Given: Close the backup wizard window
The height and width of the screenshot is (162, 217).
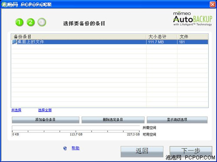Looking at the screenshot, I should pyautogui.click(x=212, y=4).
